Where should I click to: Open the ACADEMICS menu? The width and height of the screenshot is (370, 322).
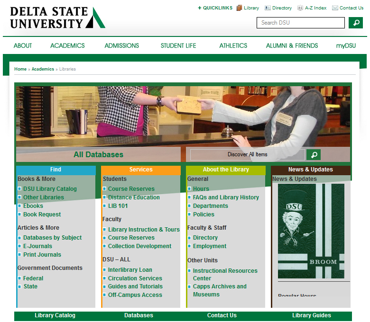(x=67, y=46)
